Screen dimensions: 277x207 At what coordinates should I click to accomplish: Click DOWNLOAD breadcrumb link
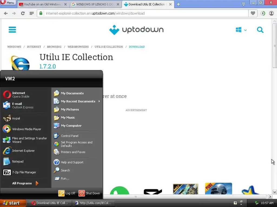pos(137,47)
